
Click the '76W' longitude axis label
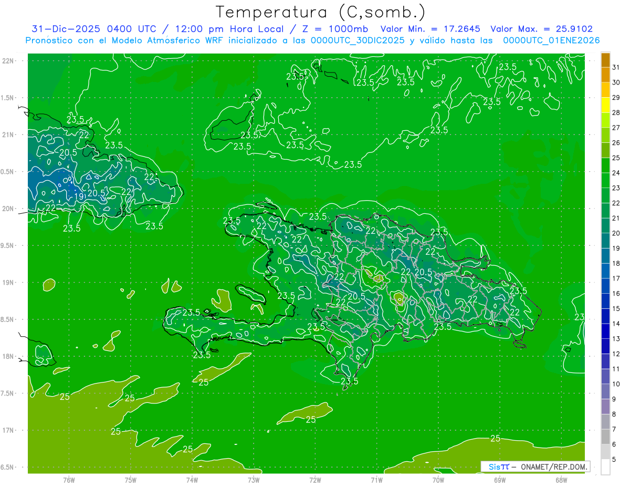pos(69,480)
